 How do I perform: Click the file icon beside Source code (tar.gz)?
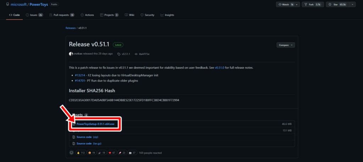click(74, 144)
